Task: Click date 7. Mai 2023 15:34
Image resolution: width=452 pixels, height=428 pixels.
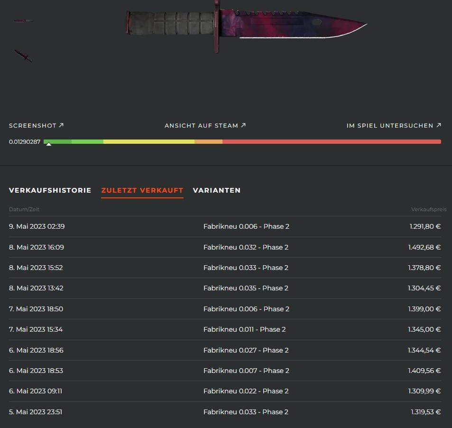Action: [36, 329]
